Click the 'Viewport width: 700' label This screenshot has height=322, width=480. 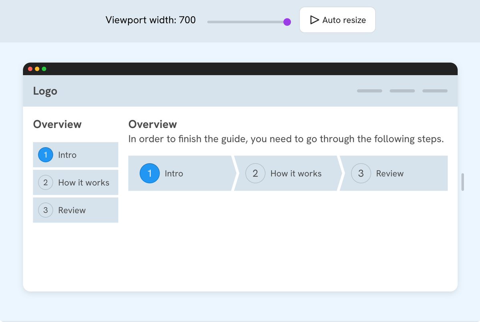(150, 20)
